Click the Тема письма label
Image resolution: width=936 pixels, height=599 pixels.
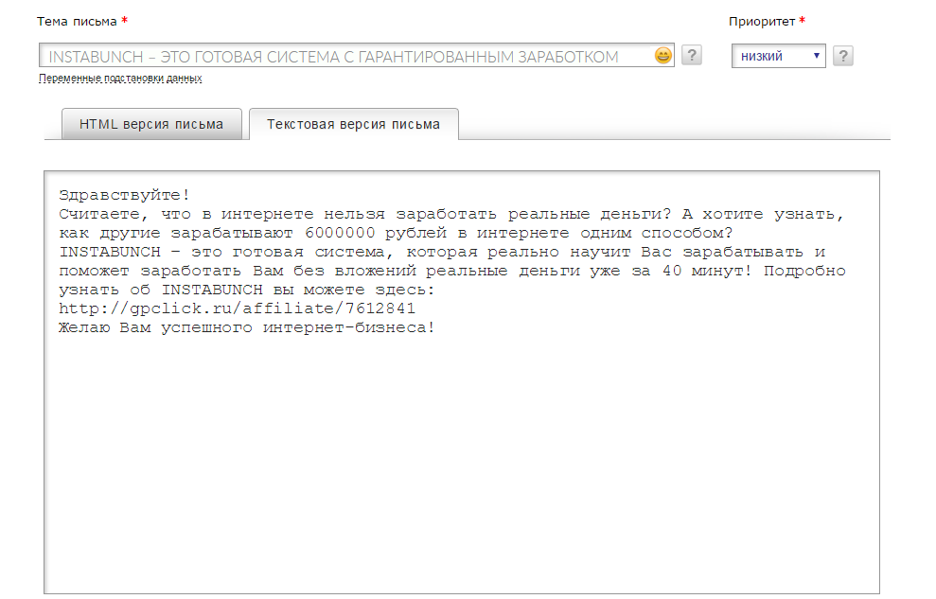point(77,22)
